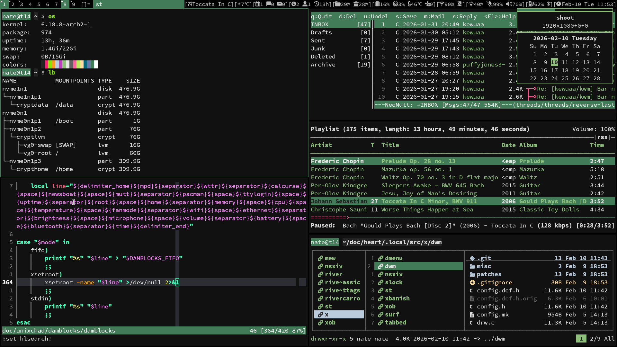This screenshot has width=617, height=347.
Task: Click the battery charging icon showing 62%
Action: pyautogui.click(x=531, y=4)
